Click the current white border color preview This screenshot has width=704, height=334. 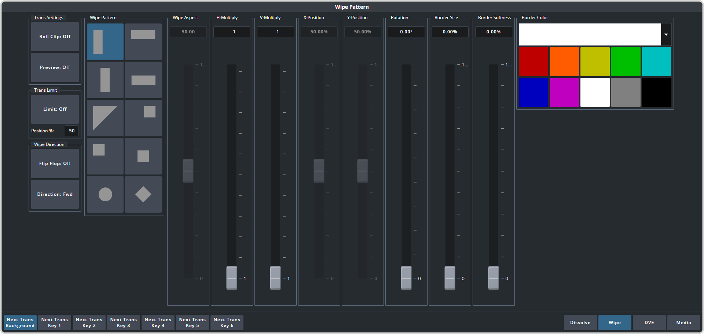click(590, 34)
